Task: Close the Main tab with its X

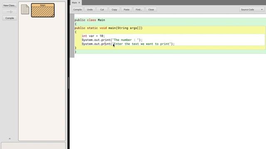Action: pos(79,2)
